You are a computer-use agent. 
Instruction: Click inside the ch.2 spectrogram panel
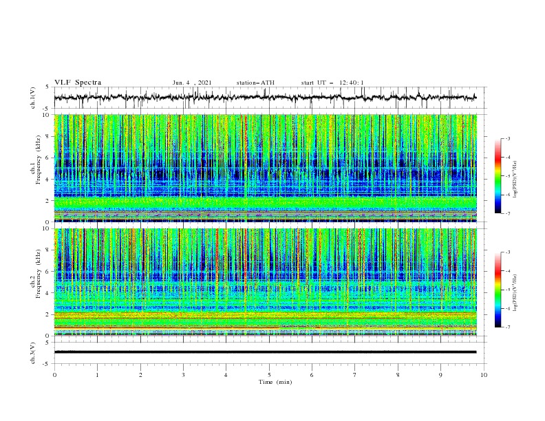[266, 282]
